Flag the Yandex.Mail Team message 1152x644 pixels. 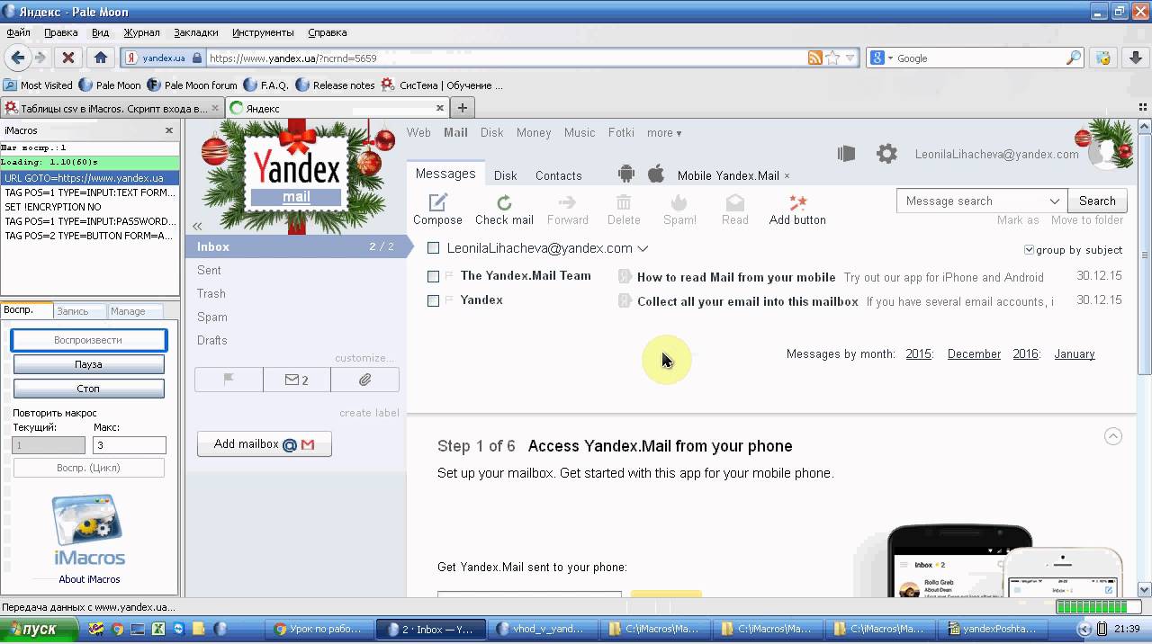pyautogui.click(x=450, y=276)
